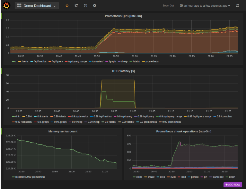The width and height of the screenshot is (246, 189).
Task: Click the dashboard grid icon beside Demo Dashboard
Action: [x=19, y=6]
